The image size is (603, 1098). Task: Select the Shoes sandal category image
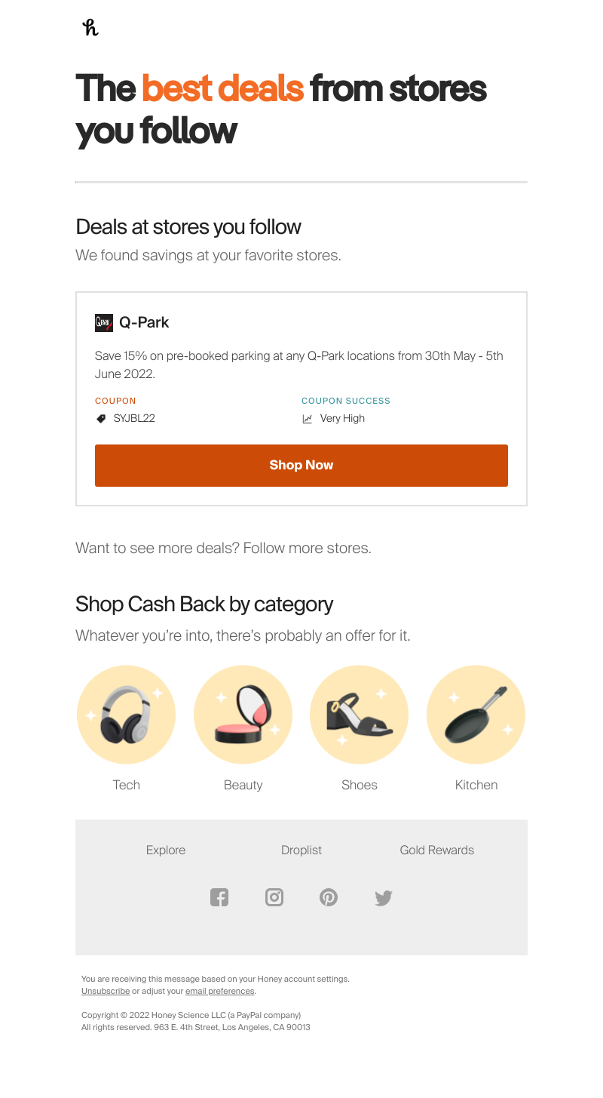(360, 715)
